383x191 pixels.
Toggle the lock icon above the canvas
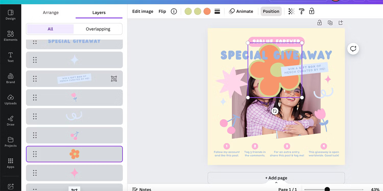[319, 22]
